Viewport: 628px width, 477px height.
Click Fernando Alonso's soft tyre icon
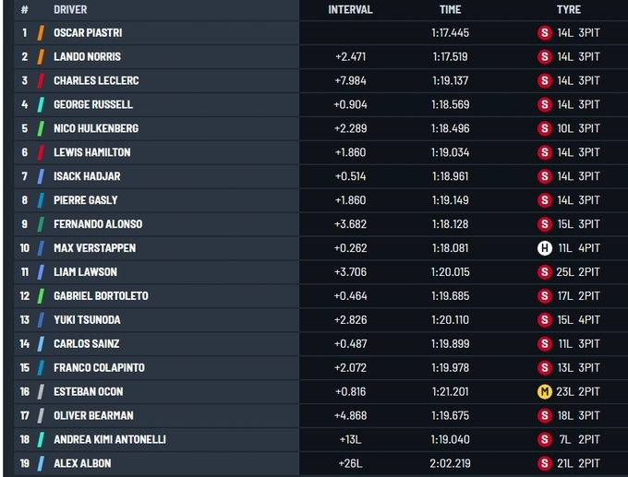pyautogui.click(x=545, y=224)
